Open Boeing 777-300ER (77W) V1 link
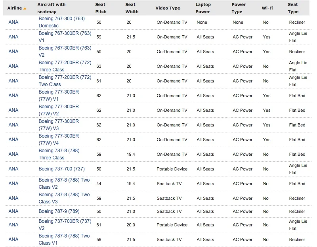The width and height of the screenshot is (317, 247). (x=59, y=96)
